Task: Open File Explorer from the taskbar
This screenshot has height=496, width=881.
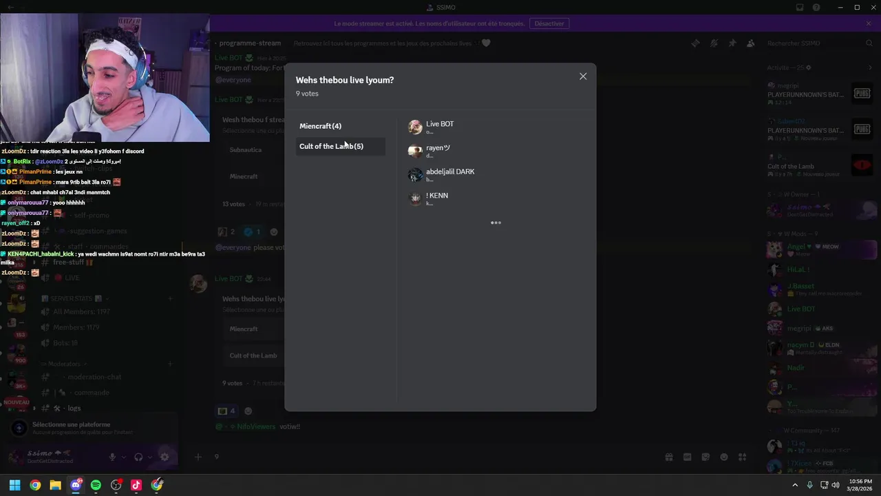Action: pyautogui.click(x=55, y=485)
